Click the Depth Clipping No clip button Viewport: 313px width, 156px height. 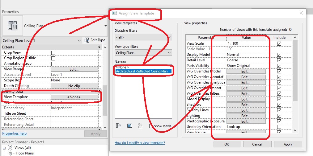74,86
